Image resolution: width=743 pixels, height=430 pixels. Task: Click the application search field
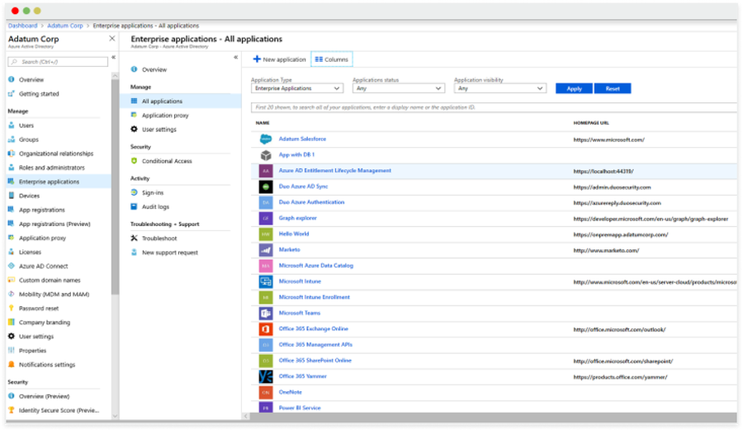[x=494, y=107]
